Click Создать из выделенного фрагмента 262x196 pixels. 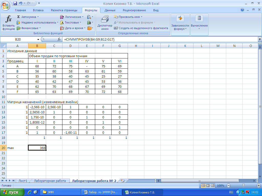(x=143, y=28)
